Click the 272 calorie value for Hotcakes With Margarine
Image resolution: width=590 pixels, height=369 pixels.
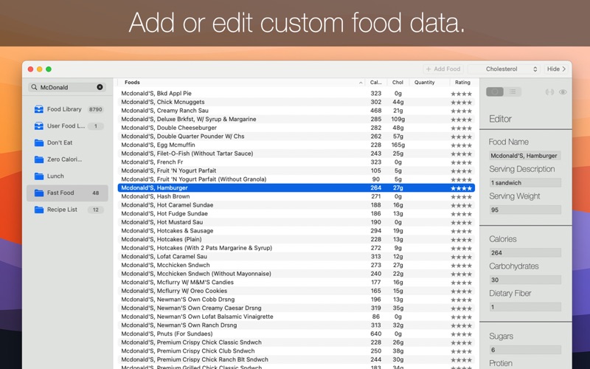pyautogui.click(x=376, y=248)
